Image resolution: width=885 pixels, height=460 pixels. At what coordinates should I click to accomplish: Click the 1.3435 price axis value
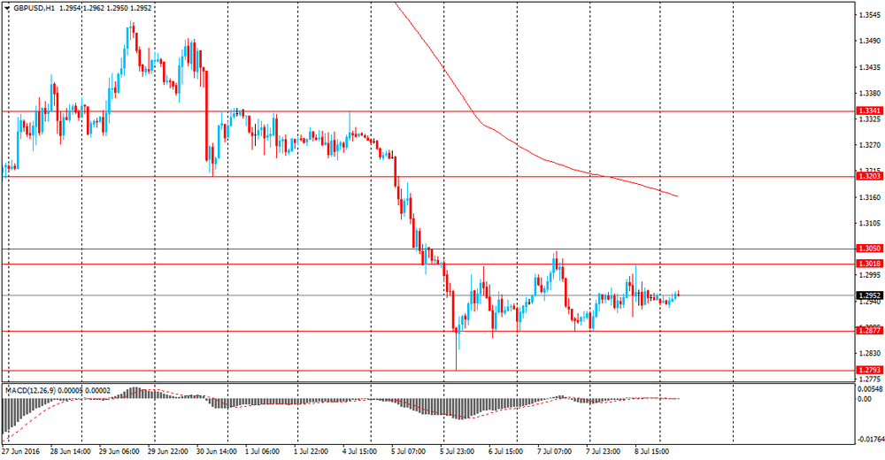coord(869,67)
